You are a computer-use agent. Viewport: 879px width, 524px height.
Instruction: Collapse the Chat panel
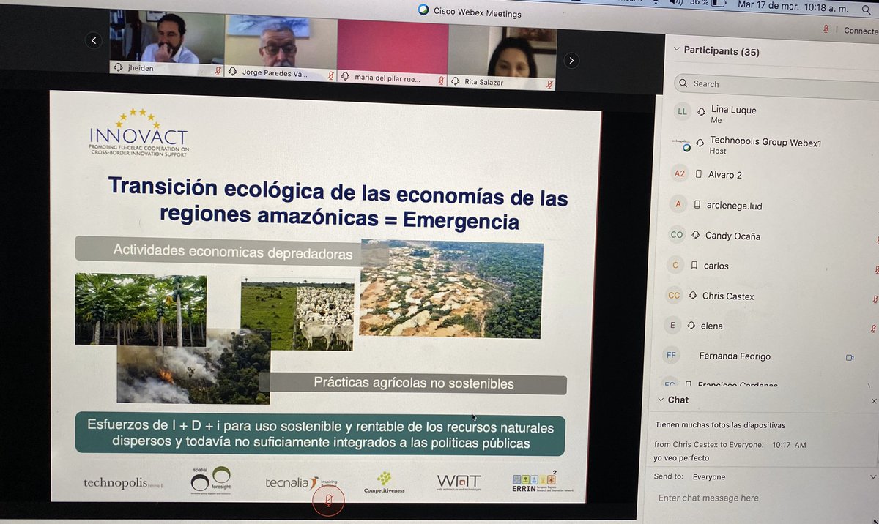coord(661,400)
